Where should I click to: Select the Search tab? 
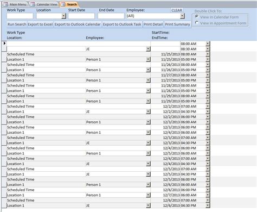(x=69, y=4)
